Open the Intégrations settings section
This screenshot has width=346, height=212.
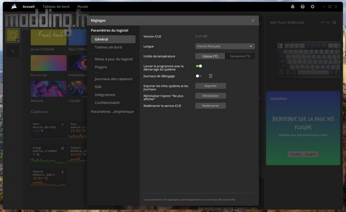point(105,94)
